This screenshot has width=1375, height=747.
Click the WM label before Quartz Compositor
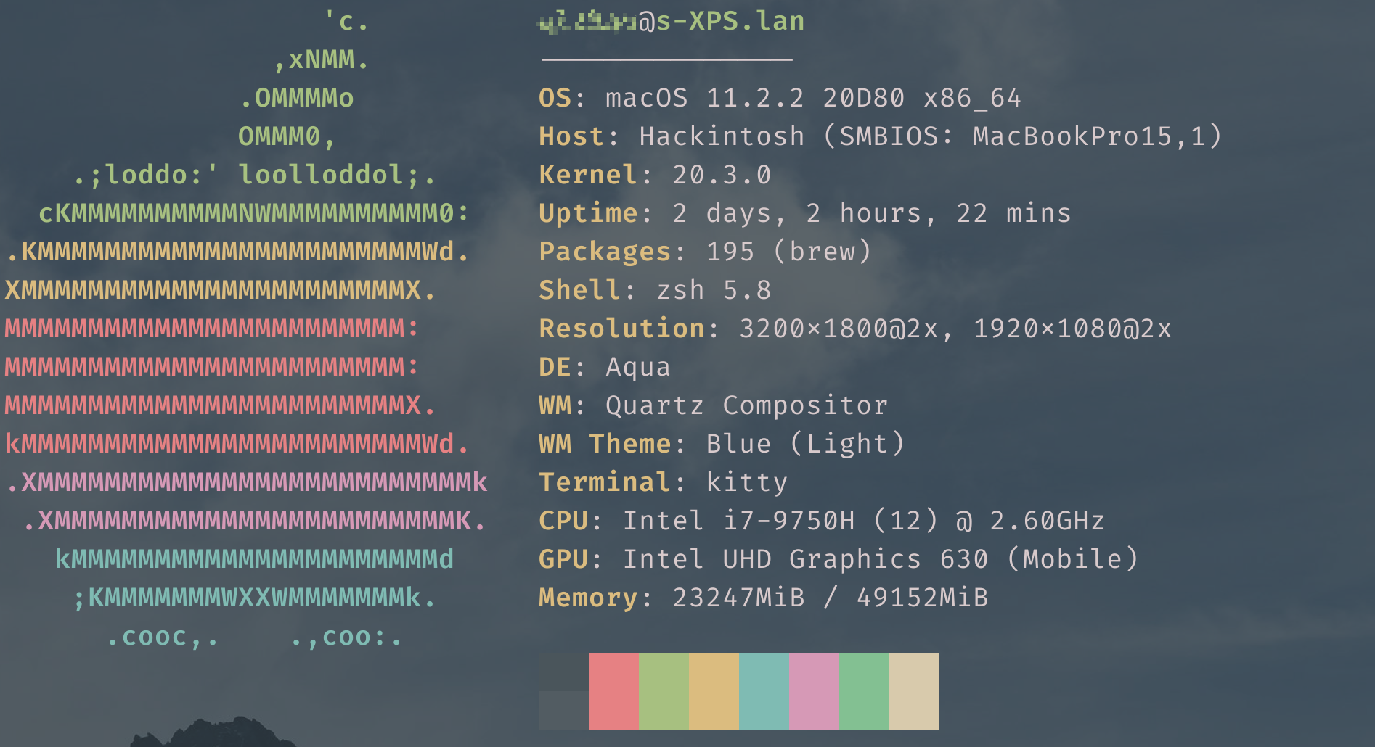[x=555, y=405]
